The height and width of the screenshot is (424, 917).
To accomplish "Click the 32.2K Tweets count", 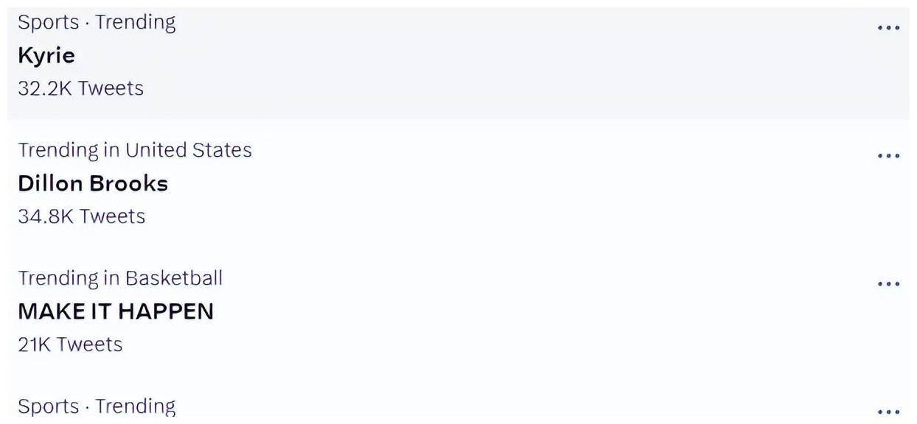I will point(80,88).
